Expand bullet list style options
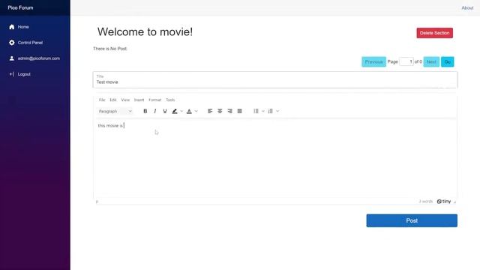The height and width of the screenshot is (270, 480). [263, 111]
